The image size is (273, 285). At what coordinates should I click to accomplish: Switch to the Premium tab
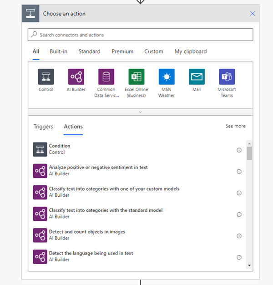(x=122, y=51)
